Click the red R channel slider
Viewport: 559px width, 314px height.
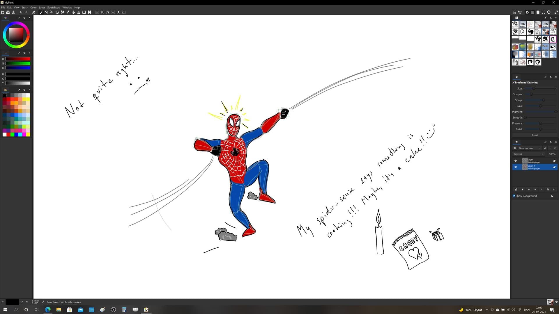17,59
